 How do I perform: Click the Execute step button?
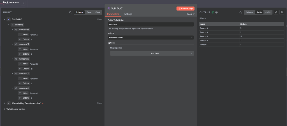[185, 8]
